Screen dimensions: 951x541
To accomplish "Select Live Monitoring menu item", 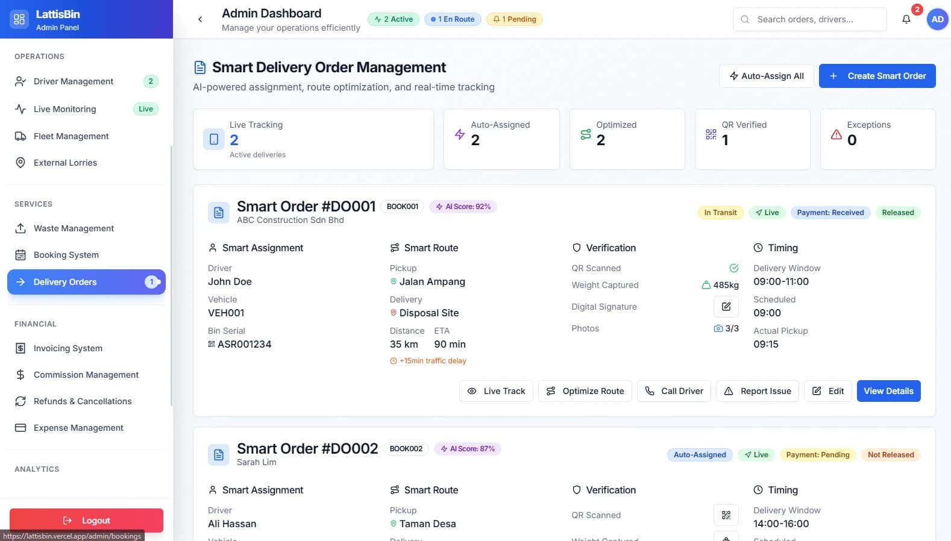I will click(x=65, y=109).
